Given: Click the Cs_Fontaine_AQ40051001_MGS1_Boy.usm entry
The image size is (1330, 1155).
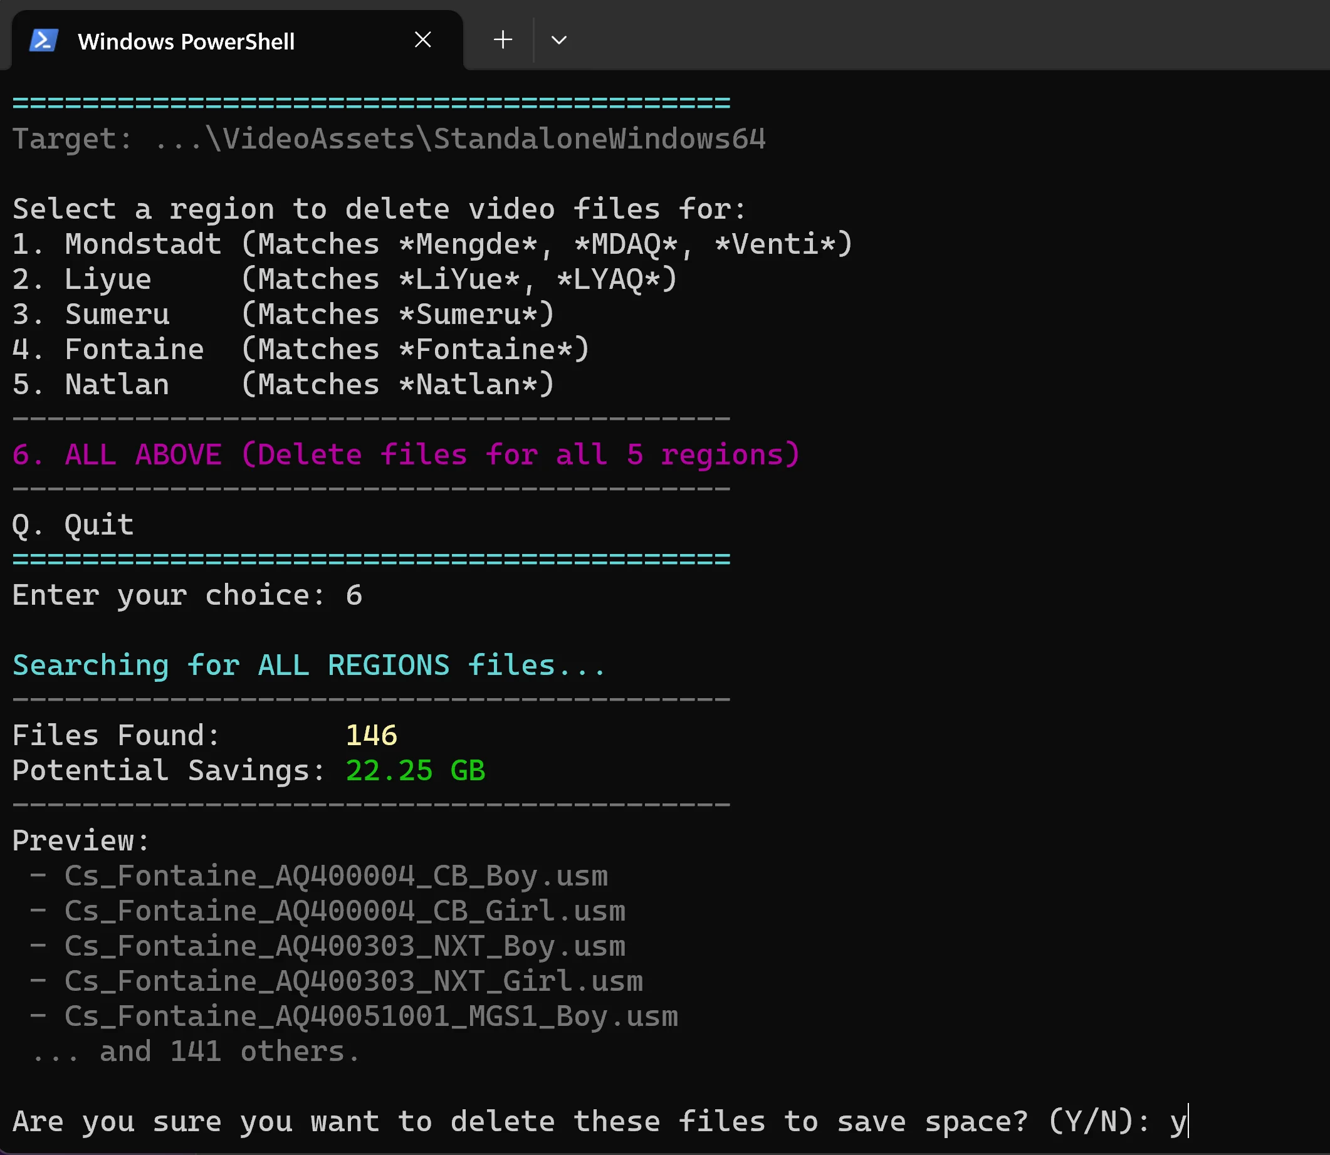Looking at the screenshot, I should [x=370, y=1017].
